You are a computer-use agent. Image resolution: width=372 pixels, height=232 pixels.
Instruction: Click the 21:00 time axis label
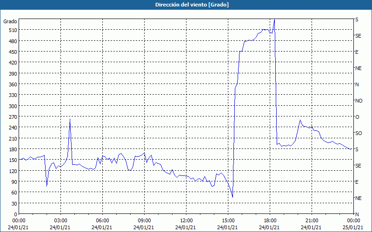[312, 221]
